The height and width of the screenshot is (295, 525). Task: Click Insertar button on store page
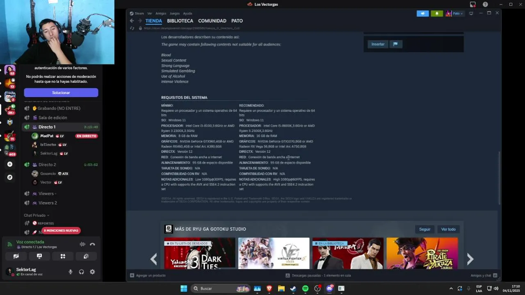378,44
